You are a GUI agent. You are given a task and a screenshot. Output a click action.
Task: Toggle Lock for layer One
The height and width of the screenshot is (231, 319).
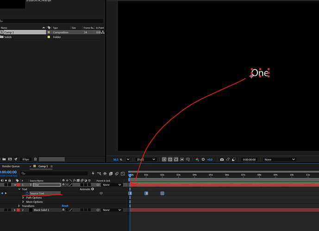click(9, 185)
